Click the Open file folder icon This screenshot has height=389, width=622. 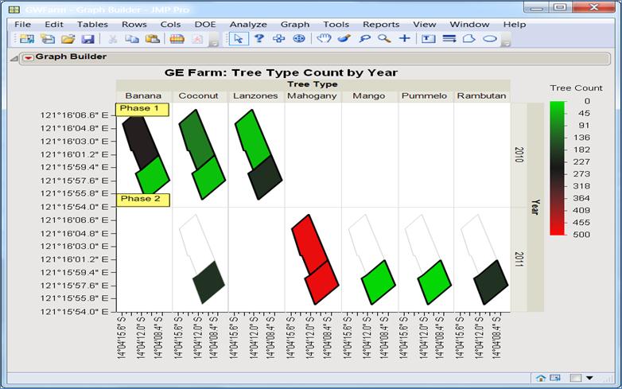tap(68, 39)
